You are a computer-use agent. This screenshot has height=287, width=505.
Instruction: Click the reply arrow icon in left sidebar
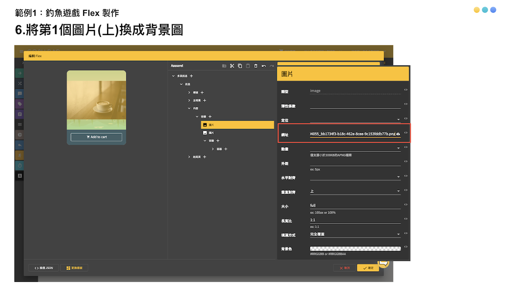tap(20, 145)
